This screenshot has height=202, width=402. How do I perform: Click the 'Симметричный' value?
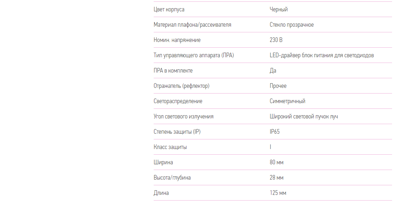click(x=287, y=101)
